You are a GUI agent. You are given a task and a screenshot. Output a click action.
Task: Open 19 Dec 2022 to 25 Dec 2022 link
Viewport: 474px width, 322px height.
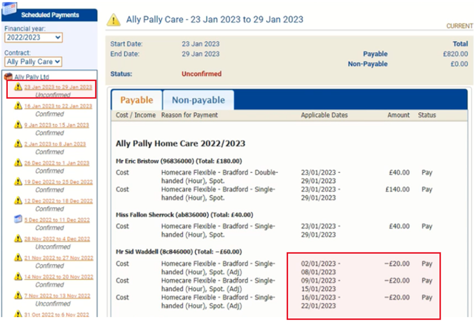coord(58,182)
